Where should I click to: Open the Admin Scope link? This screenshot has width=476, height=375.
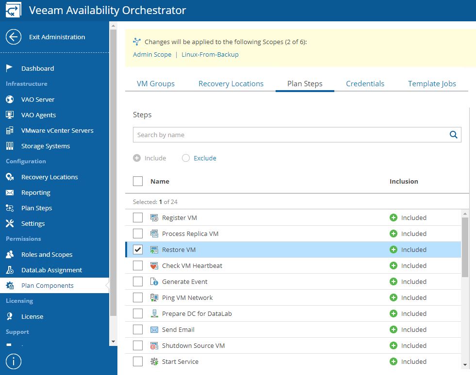coord(152,55)
